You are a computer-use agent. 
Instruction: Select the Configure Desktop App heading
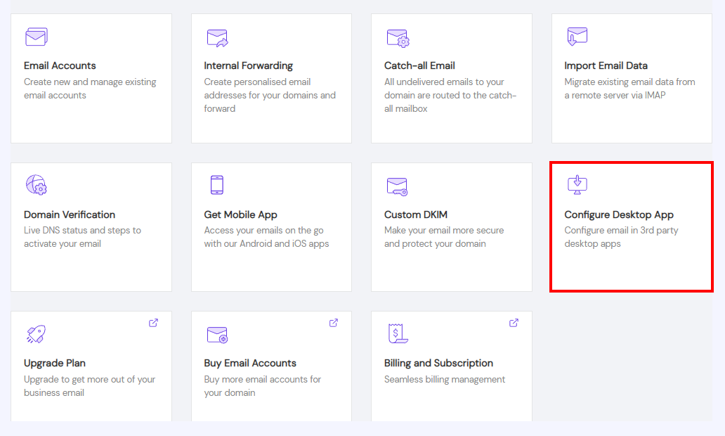coord(619,214)
